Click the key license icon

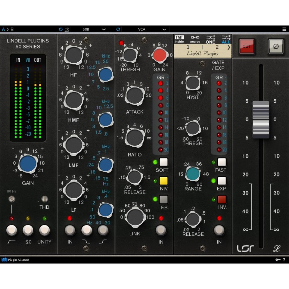(278, 260)
